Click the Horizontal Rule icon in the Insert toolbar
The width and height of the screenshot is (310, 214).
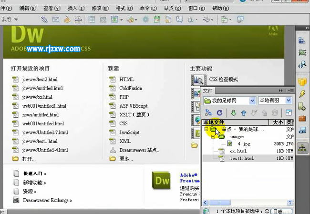[78, 20]
